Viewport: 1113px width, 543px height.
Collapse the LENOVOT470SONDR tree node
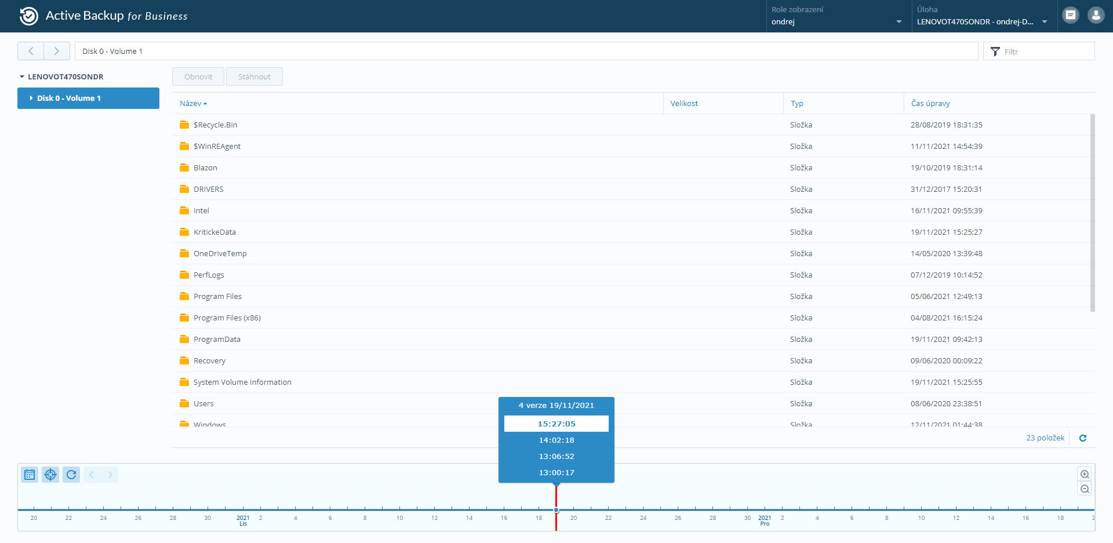(22, 76)
